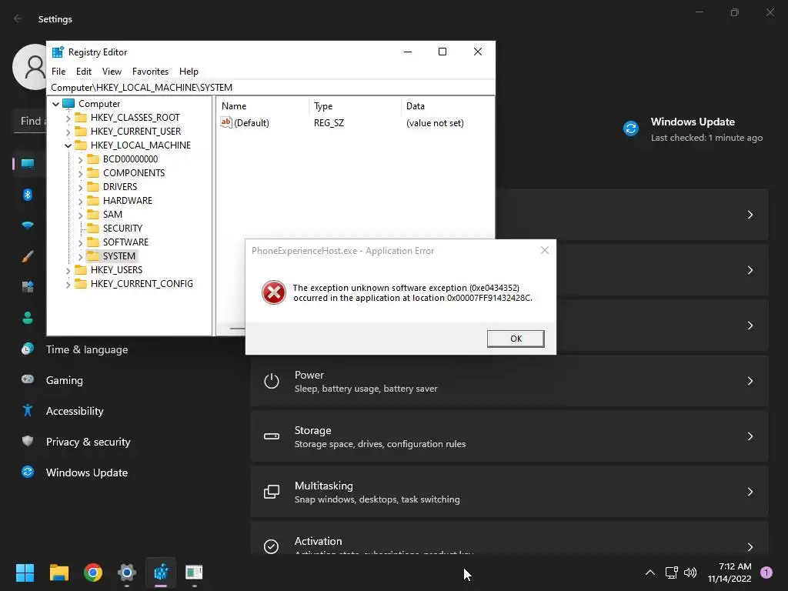The width and height of the screenshot is (788, 591).
Task: Show hidden system tray icons
Action: coord(649,573)
